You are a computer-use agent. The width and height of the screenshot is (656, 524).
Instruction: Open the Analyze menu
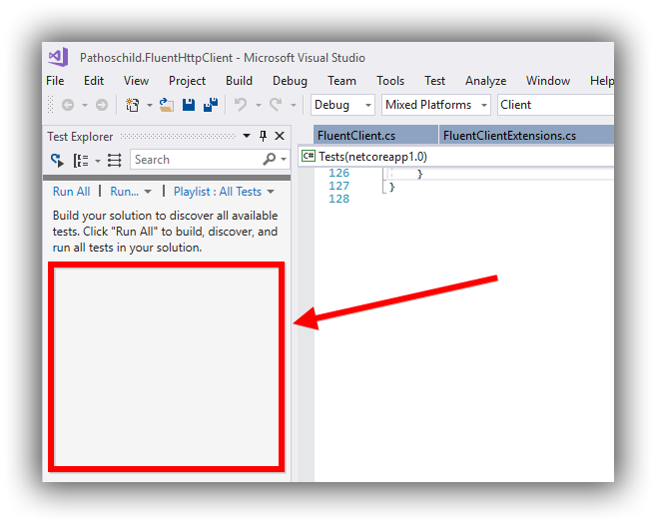(485, 81)
